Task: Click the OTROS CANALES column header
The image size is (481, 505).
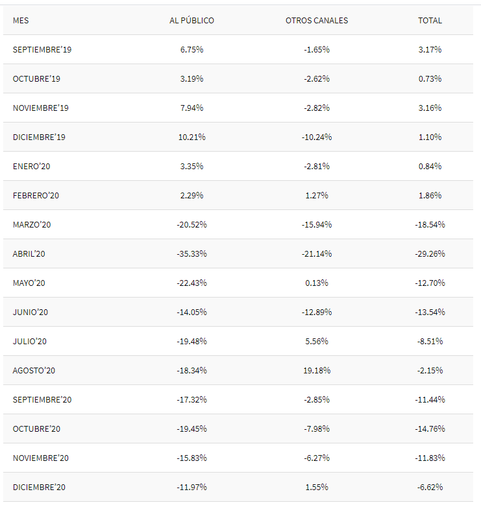Action: [x=317, y=21]
